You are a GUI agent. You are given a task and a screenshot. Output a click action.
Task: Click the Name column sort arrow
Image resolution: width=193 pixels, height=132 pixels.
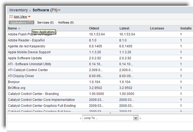[x=19, y=29]
